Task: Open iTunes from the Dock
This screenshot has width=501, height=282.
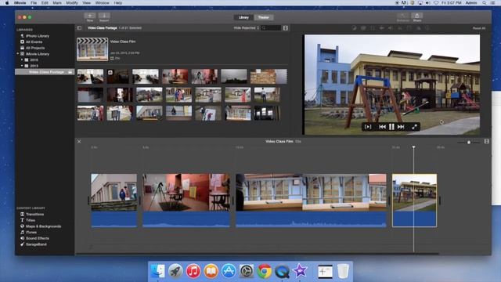Action: [193, 271]
